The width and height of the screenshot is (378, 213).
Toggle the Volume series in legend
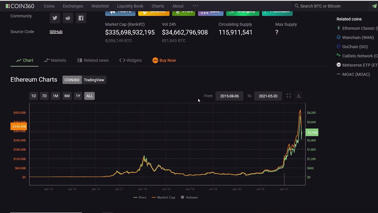[x=189, y=197]
